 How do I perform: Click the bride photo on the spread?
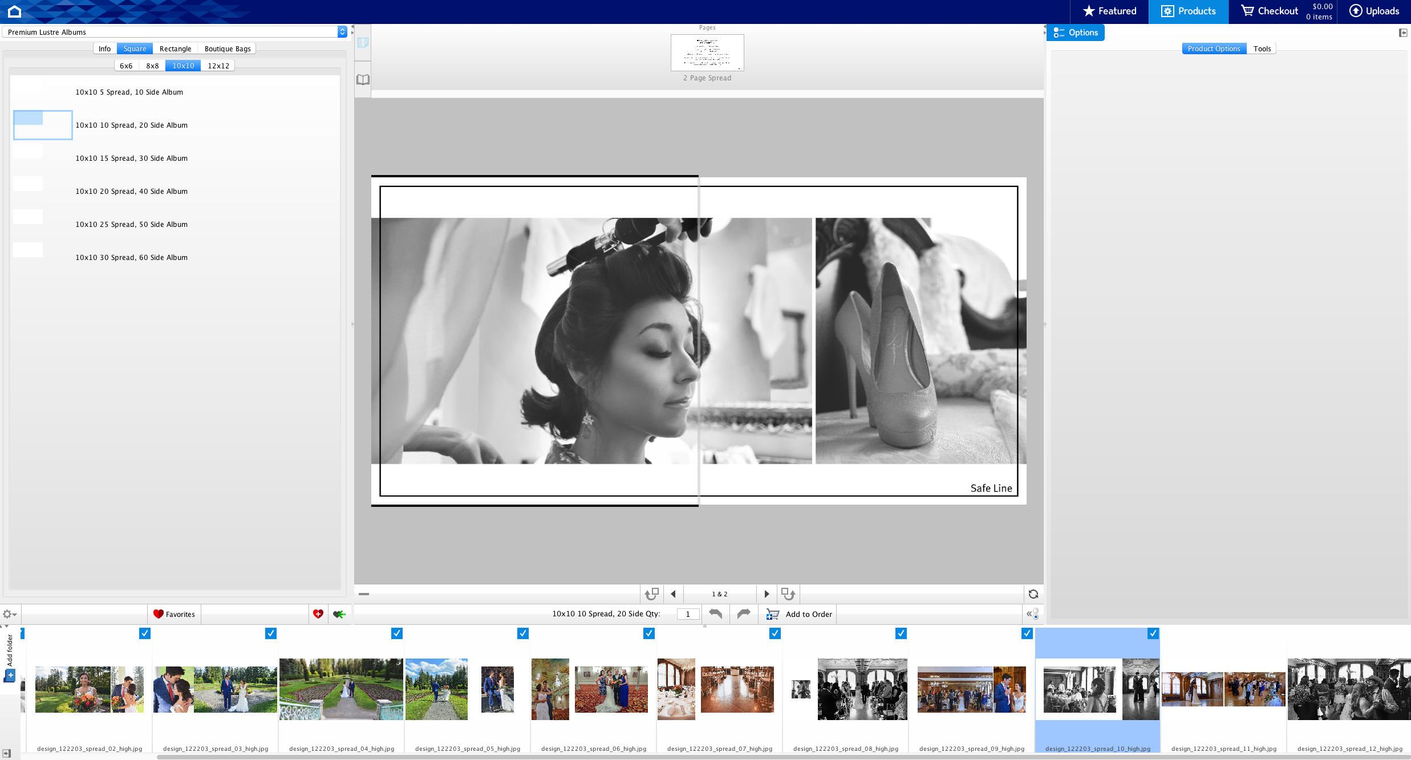(x=591, y=340)
